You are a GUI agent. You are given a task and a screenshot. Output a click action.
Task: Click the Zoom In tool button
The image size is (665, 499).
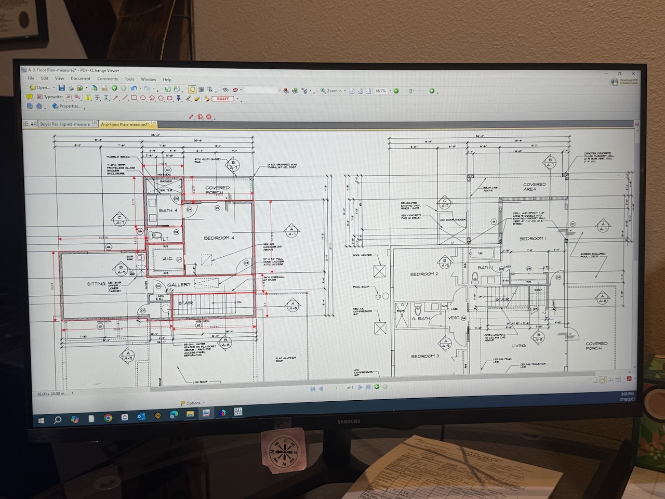pyautogui.click(x=331, y=91)
